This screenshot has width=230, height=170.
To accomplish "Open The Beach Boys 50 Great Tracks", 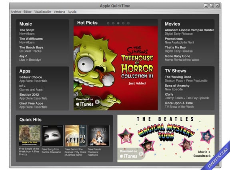I will click(31, 49).
